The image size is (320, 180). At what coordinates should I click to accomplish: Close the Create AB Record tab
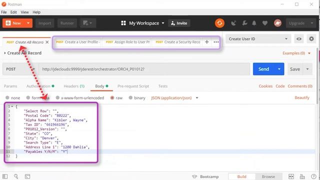click(47, 42)
